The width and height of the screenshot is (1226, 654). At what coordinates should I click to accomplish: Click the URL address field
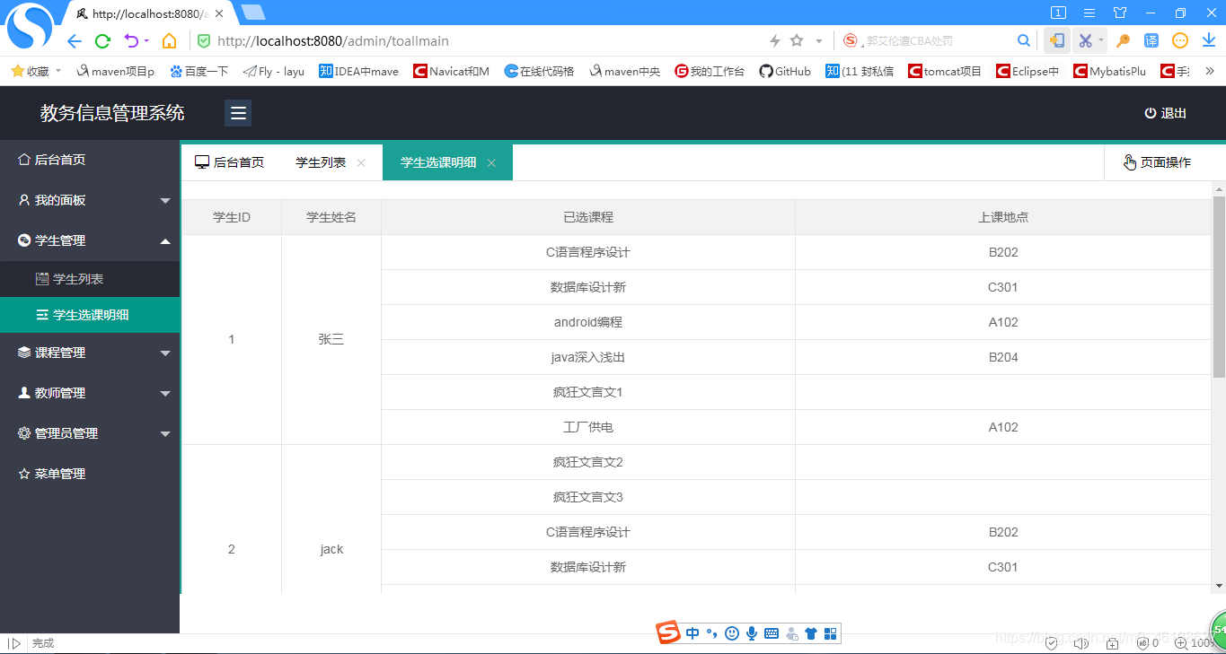point(485,41)
